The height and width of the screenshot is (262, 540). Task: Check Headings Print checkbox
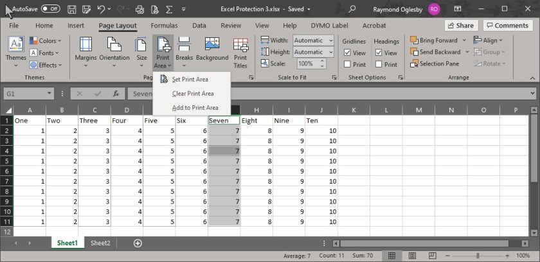coord(379,64)
